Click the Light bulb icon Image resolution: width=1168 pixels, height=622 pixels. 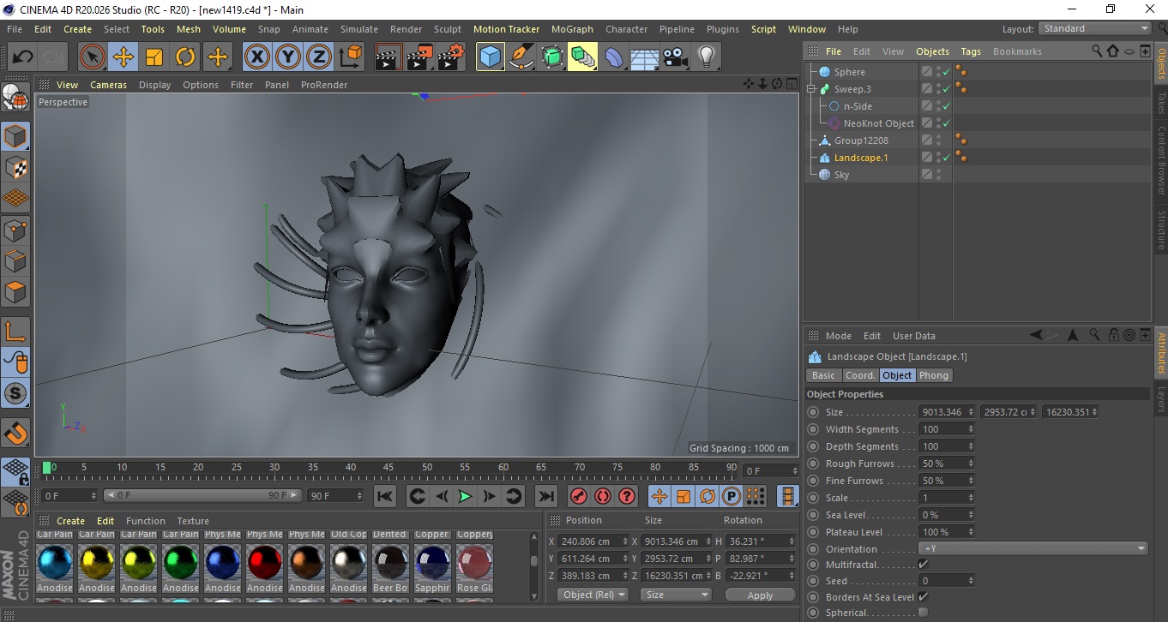click(x=706, y=57)
